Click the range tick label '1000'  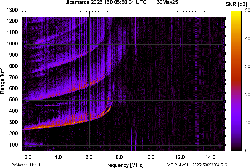[12, 43]
